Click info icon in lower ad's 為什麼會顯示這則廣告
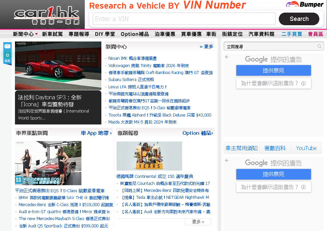This screenshot has height=231, width=327. click(x=303, y=187)
